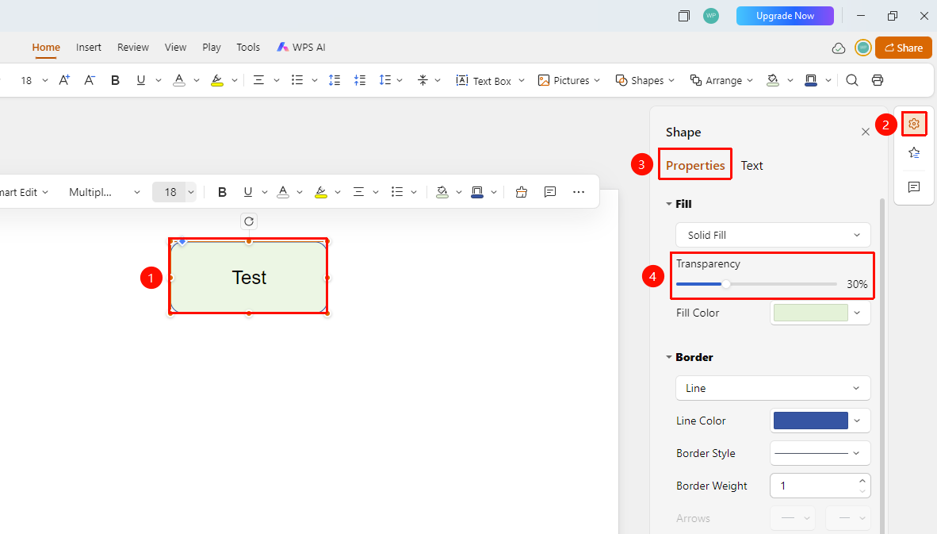
Task: Toggle Bold in the floating toolbar
Action: point(222,192)
